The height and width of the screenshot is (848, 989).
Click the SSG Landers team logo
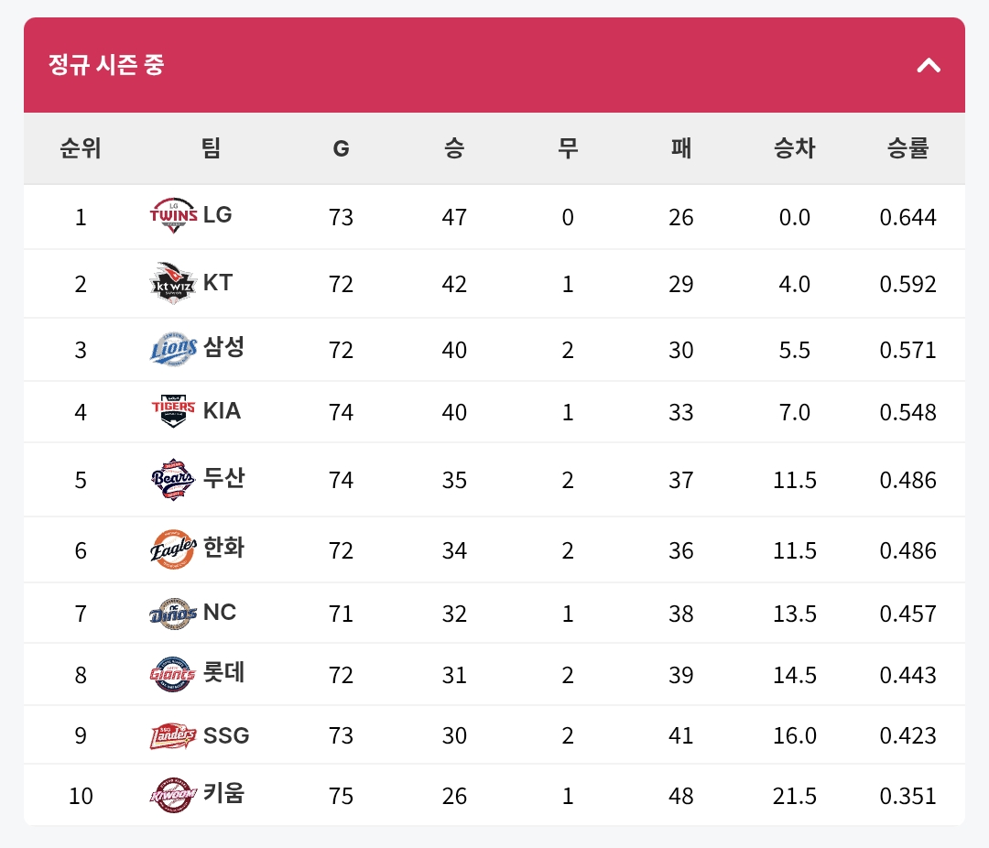coord(173,735)
